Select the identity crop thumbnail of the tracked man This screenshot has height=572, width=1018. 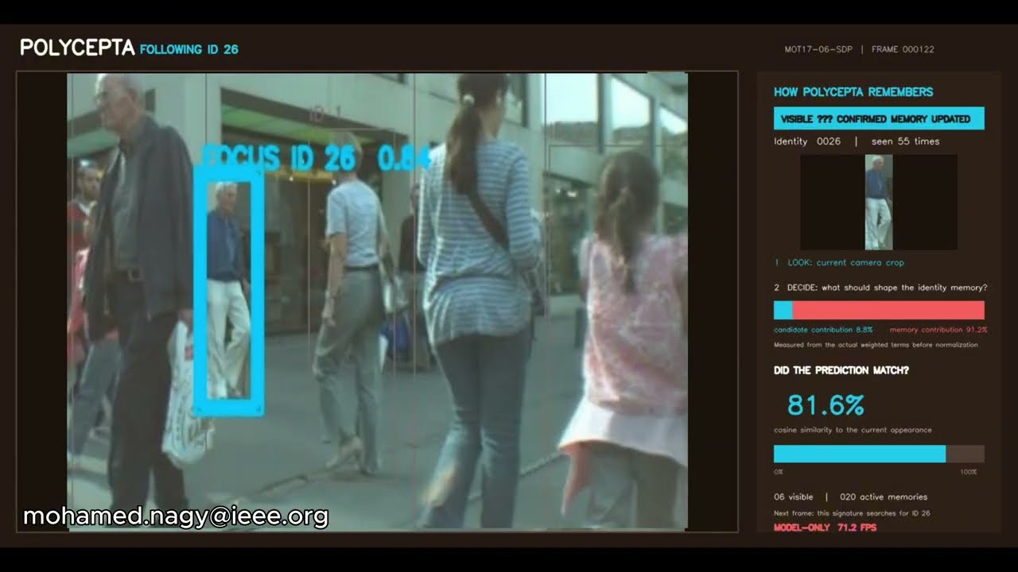click(879, 203)
